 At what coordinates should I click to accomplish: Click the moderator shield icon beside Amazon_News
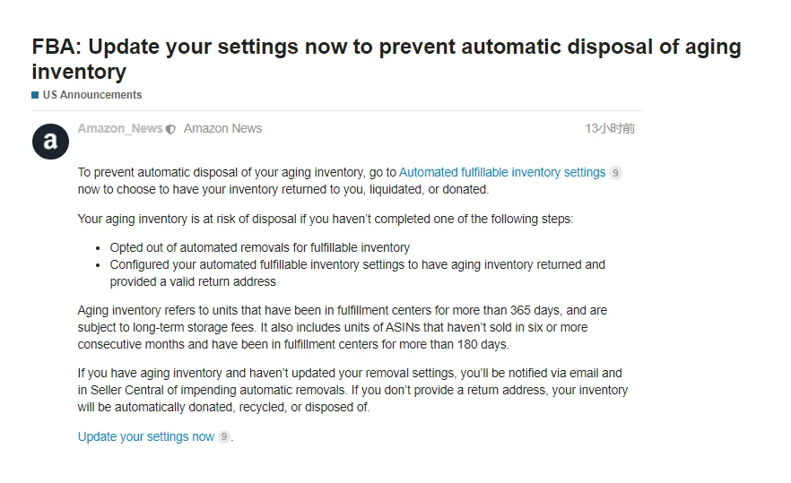[170, 130]
